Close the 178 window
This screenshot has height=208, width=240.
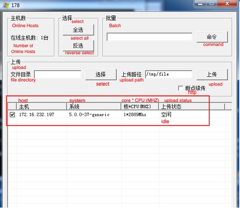[x=227, y=3]
